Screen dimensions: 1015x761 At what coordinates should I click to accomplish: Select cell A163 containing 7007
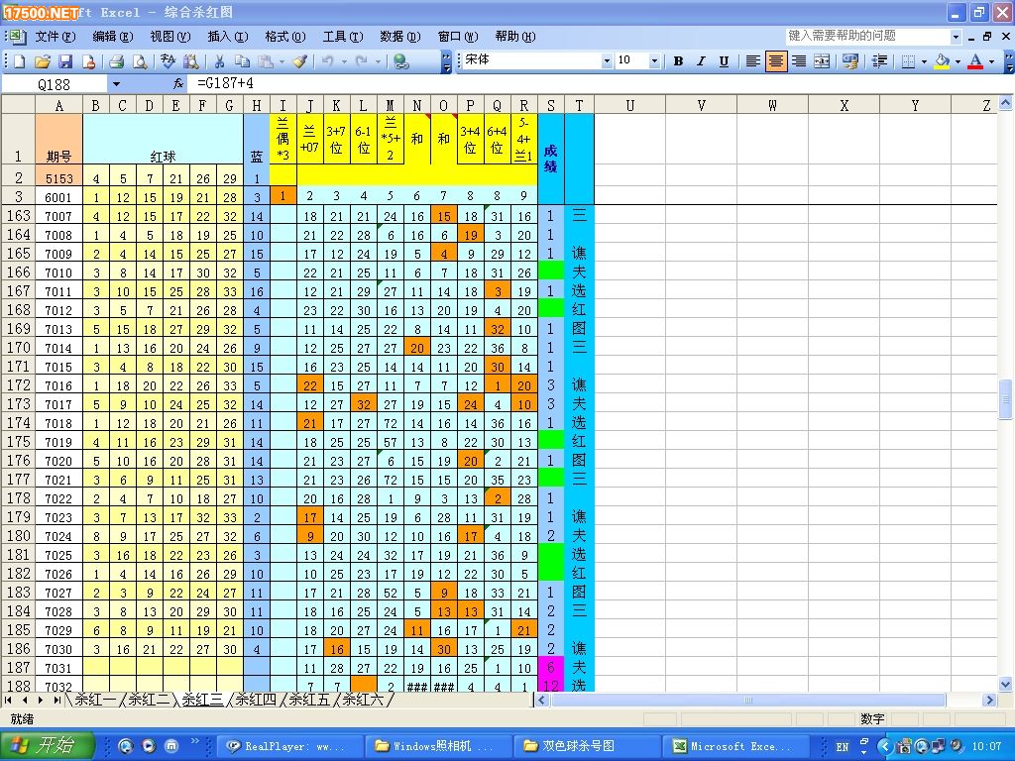58,216
